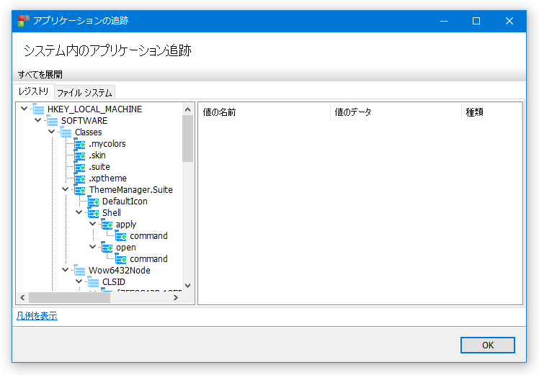Select the DefaultIcon tree entry

point(125,202)
